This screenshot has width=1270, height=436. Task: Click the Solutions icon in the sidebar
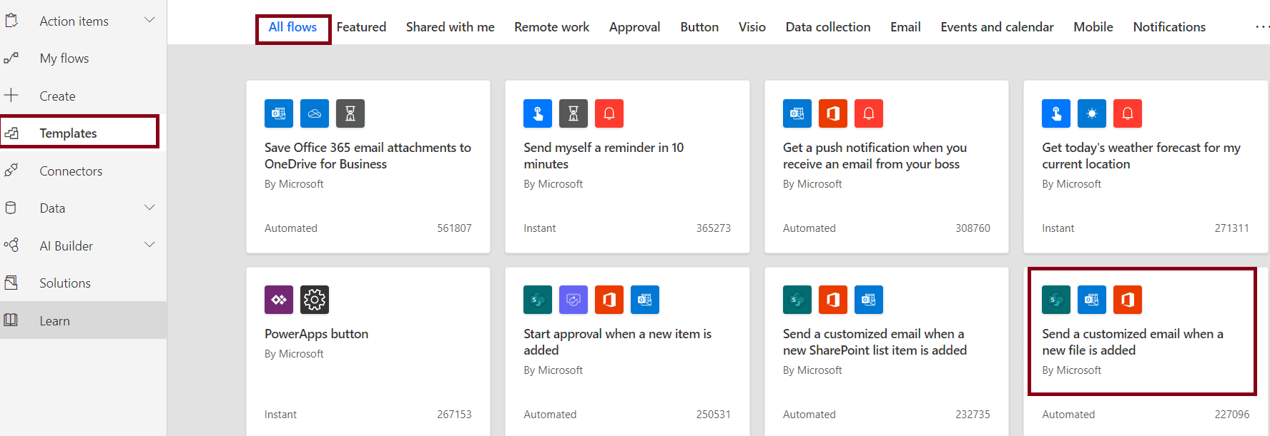point(11,283)
